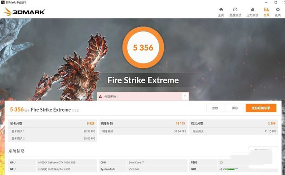Viewport: 285px width, 175px height.
Task: Click the Intel Core i7 CPU entry
Action: pyautogui.click(x=136, y=162)
